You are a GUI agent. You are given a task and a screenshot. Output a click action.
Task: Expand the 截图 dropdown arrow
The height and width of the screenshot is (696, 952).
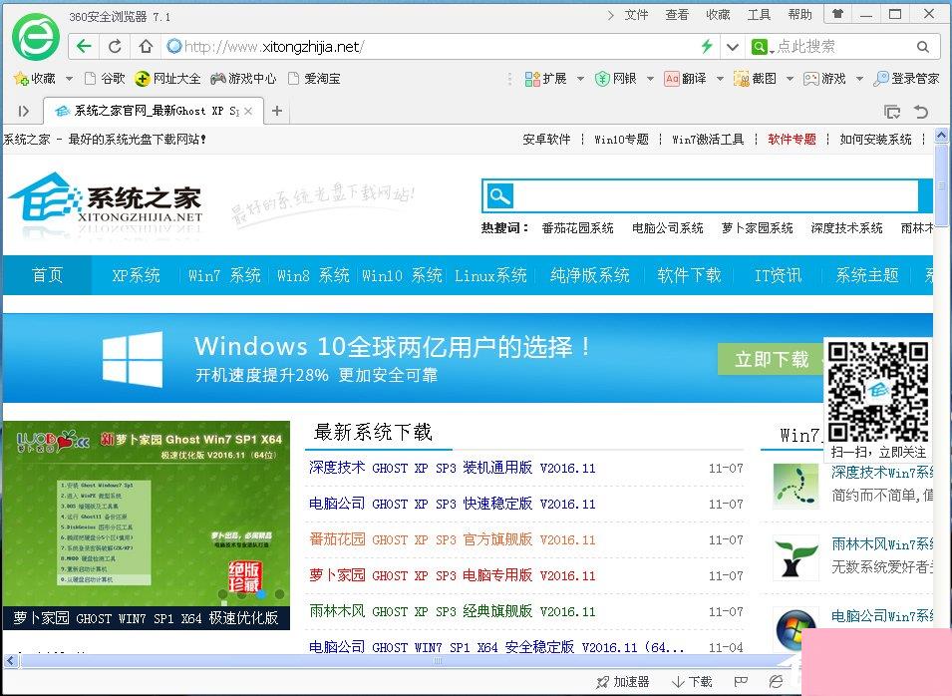tap(790, 79)
